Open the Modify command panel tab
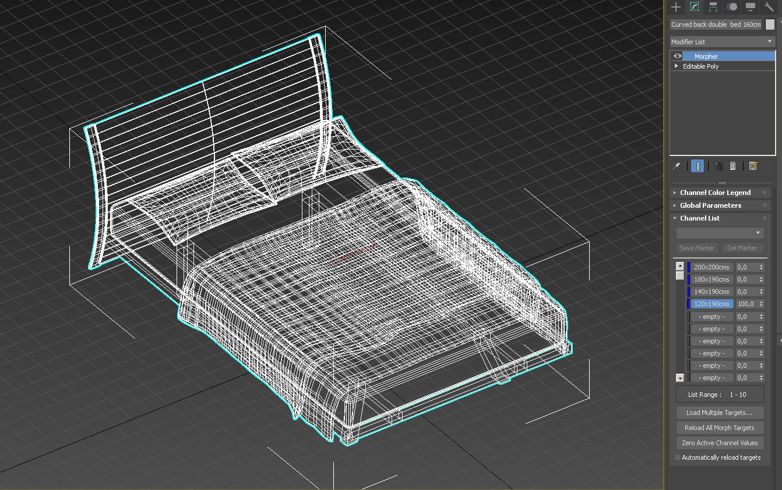This screenshot has height=490, width=782. [x=695, y=7]
